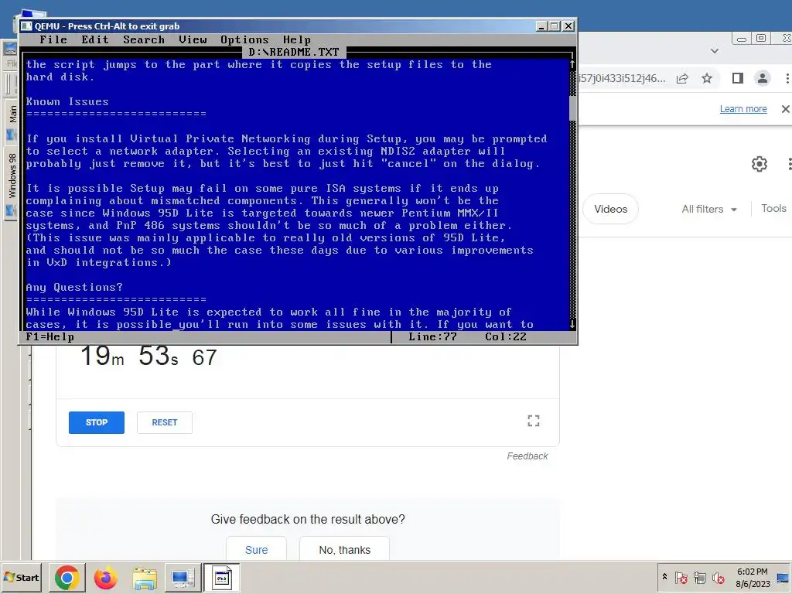Image resolution: width=792 pixels, height=594 pixels.
Task: Switch to QEMU window taskbar button
Action: tap(221, 577)
